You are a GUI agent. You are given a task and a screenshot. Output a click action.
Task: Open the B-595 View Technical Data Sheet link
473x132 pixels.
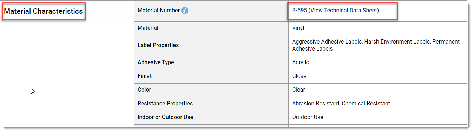pyautogui.click(x=335, y=11)
